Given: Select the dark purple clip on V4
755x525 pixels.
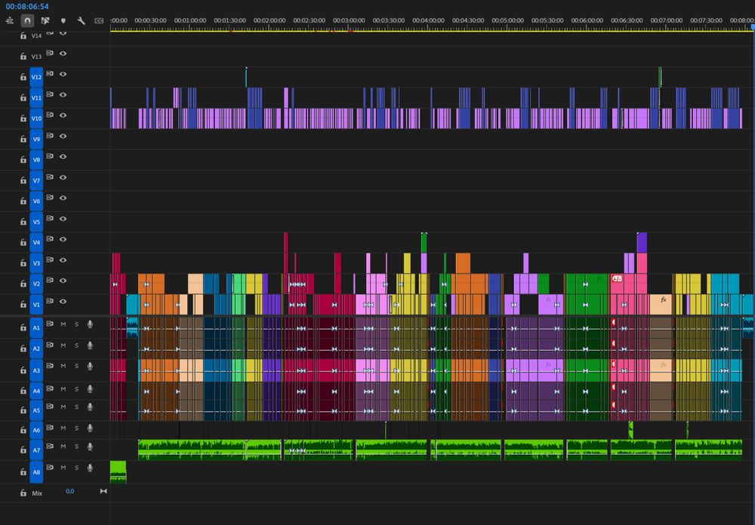Looking at the screenshot, I should [642, 243].
